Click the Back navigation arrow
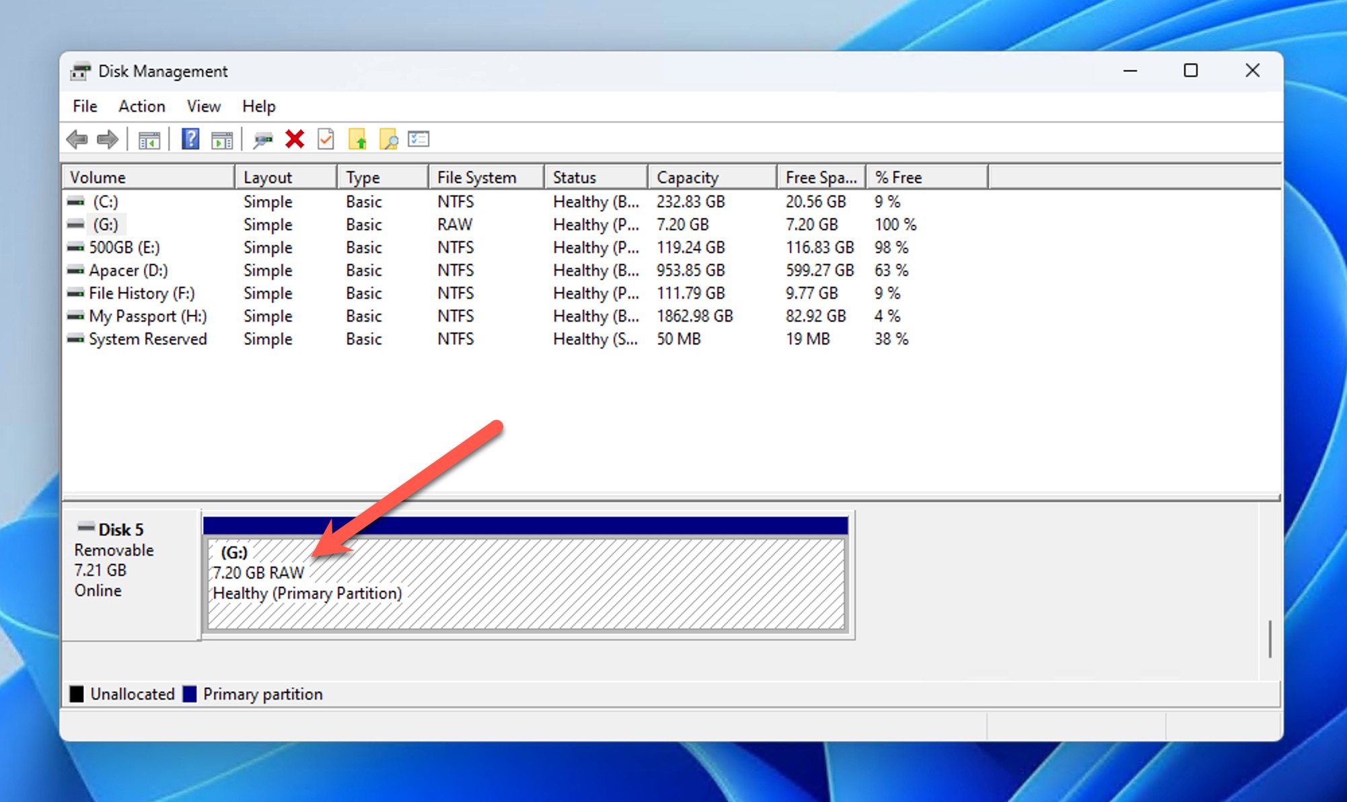The width and height of the screenshot is (1347, 802). click(77, 139)
